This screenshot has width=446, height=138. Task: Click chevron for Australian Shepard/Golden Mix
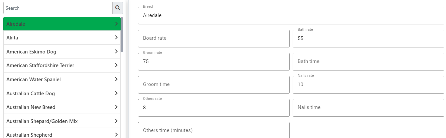point(116,121)
